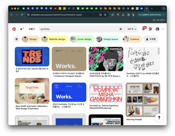Clear the portfolio search with X
Screen dimensions: 175x136
121,29
